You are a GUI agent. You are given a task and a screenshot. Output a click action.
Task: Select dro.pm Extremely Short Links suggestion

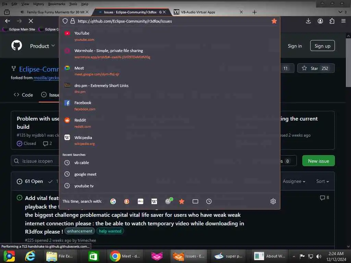[x=170, y=88]
